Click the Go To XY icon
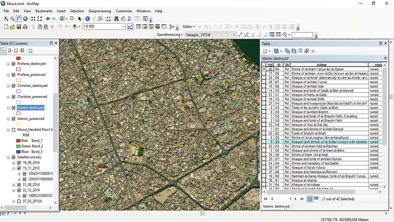Screen dimensions: 394x222 [130, 19]
